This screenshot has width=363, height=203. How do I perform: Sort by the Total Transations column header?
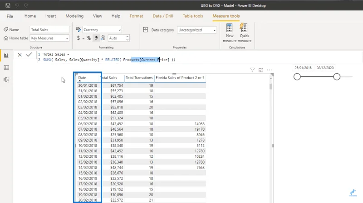tap(139, 78)
